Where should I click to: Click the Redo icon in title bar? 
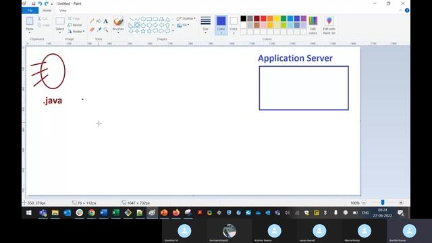(47, 3)
